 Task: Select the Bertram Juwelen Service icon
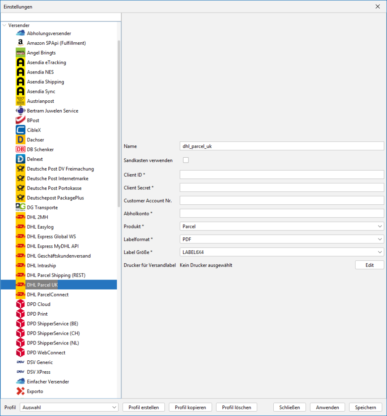tap(20, 111)
